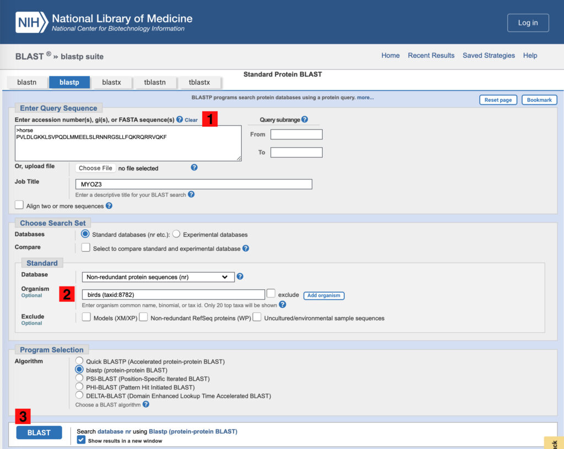The width and height of the screenshot is (564, 449).
Task: Open the tblastx tab
Action: (x=199, y=83)
